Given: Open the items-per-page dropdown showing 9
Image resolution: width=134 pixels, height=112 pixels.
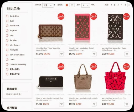Looking at the screenshot, I should [86, 6].
